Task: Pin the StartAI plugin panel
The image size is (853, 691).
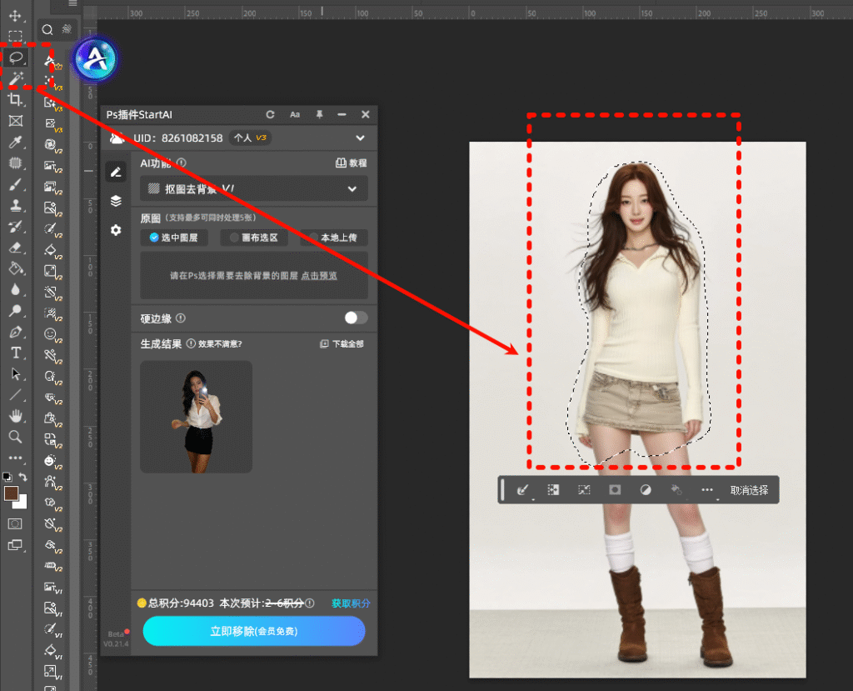Action: click(318, 114)
